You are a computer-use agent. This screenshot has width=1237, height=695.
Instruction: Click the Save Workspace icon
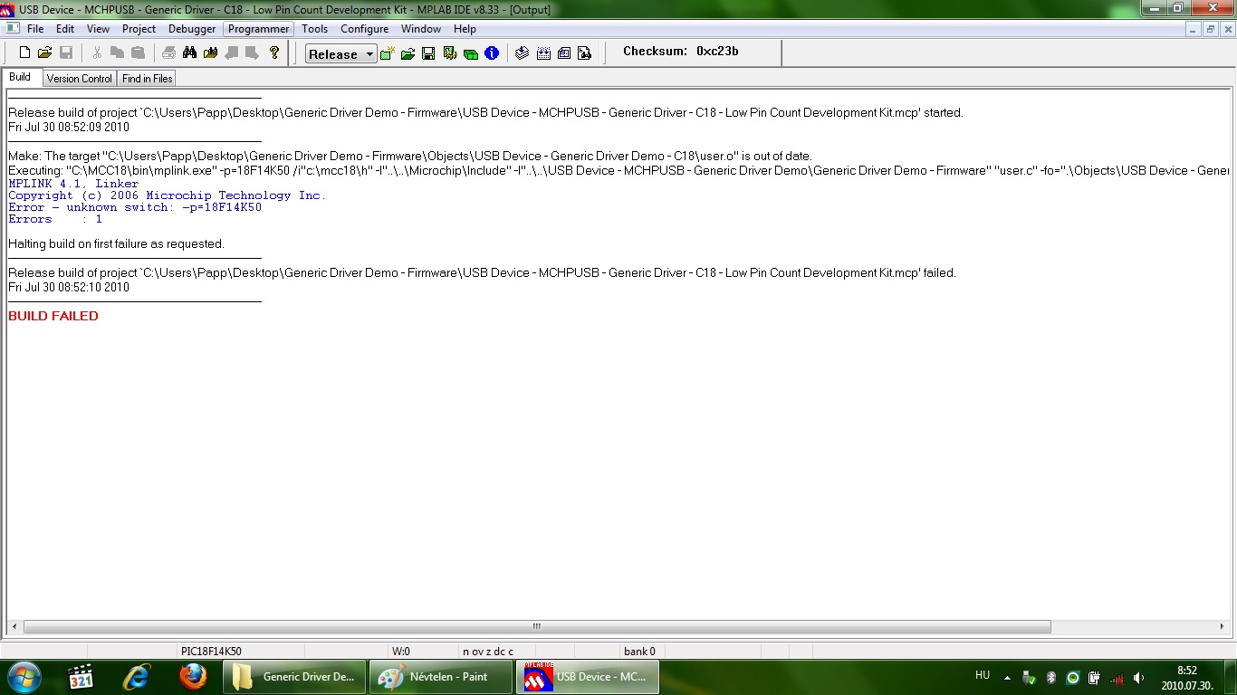pos(429,53)
